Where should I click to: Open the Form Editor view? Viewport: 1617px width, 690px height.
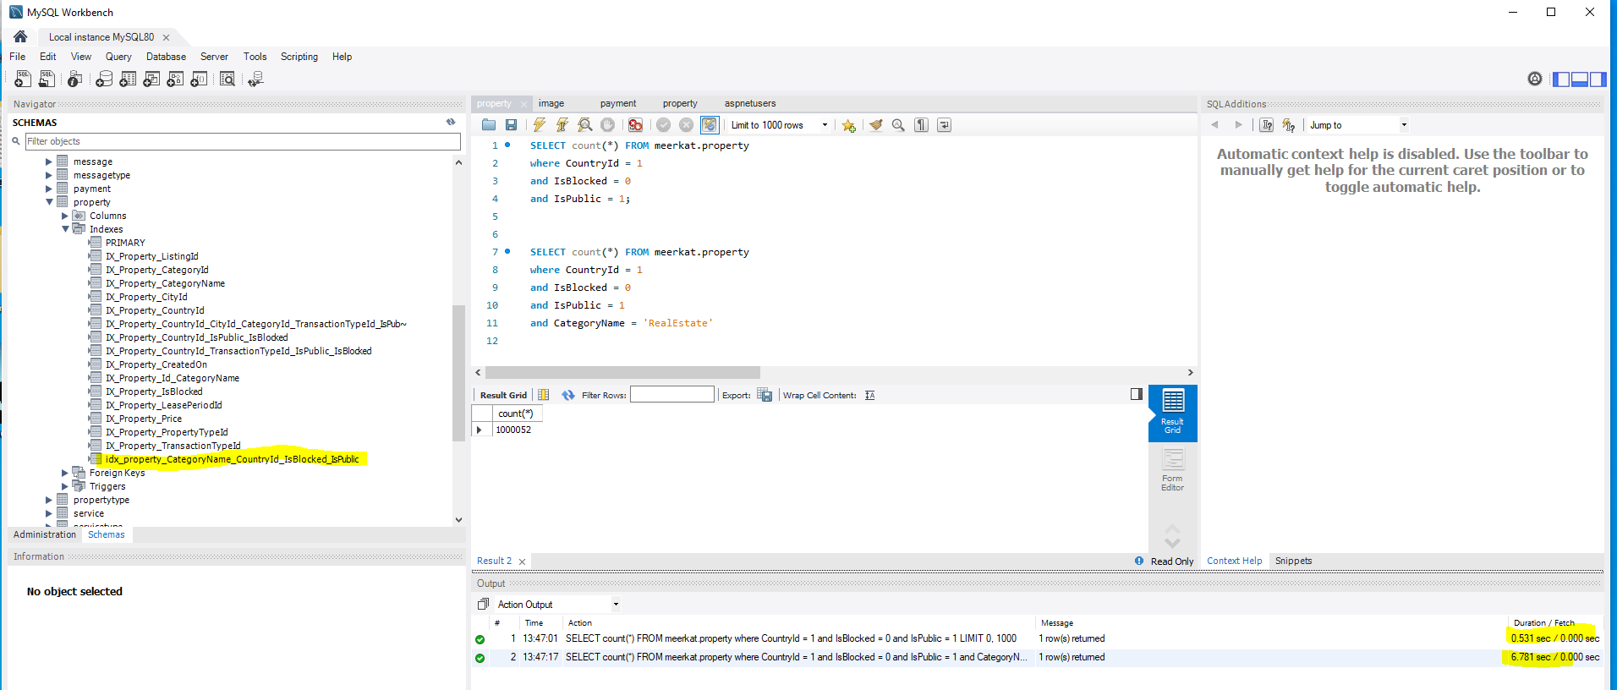[x=1172, y=469]
